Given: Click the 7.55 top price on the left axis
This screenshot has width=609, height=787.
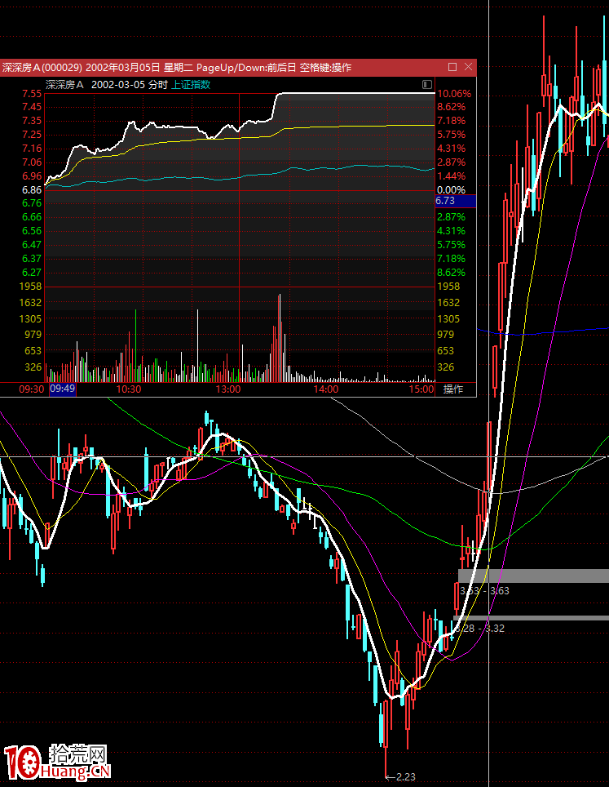Looking at the screenshot, I should pos(32,94).
